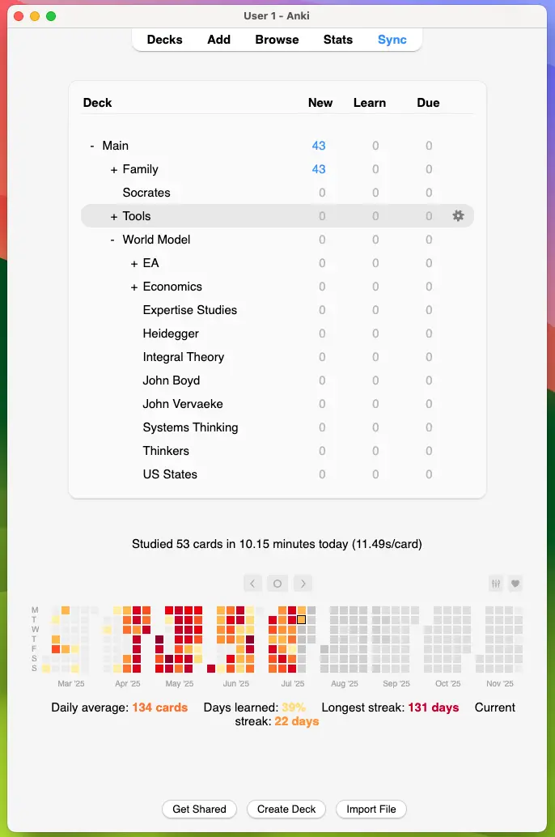Click the Get Shared button
Image resolution: width=555 pixels, height=837 pixels.
199,809
